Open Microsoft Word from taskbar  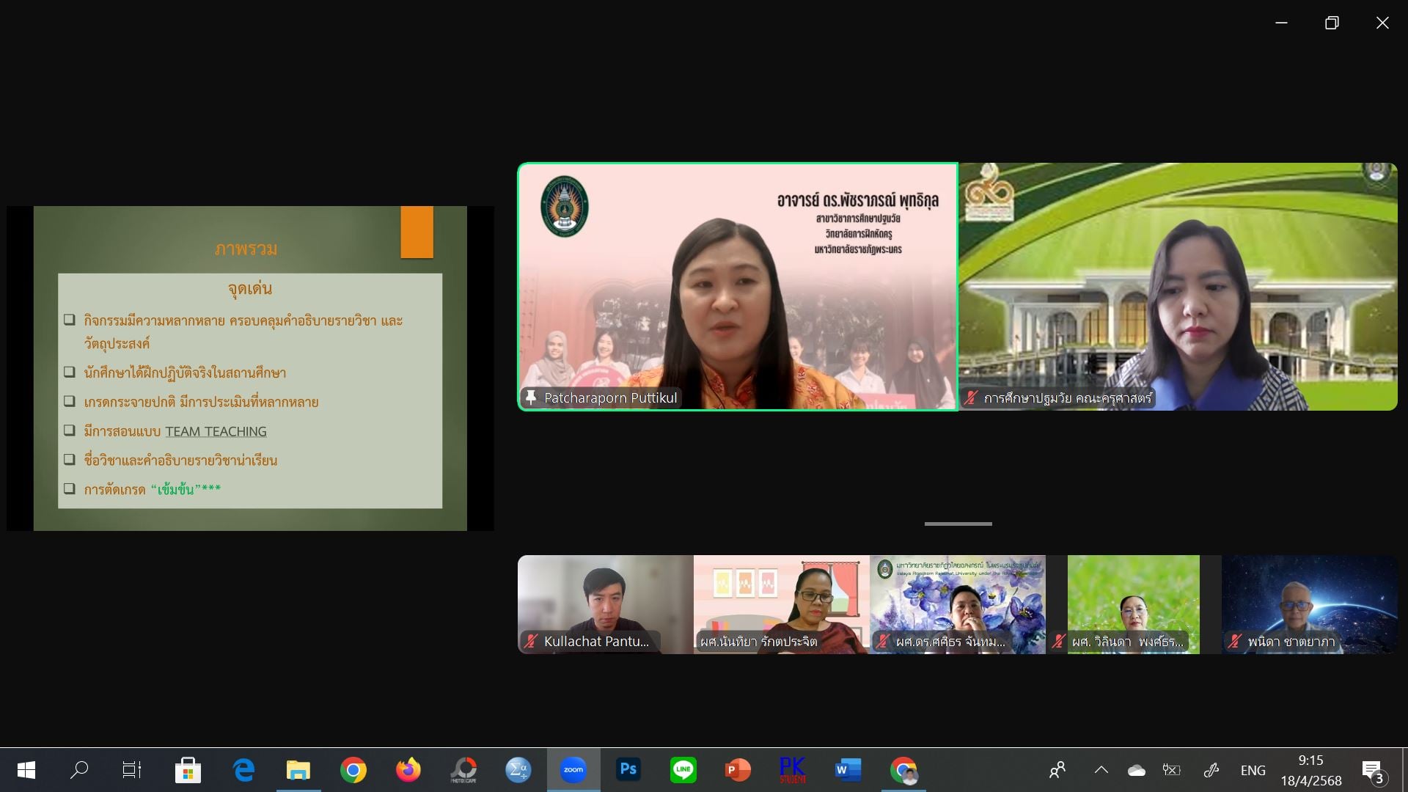coord(848,770)
